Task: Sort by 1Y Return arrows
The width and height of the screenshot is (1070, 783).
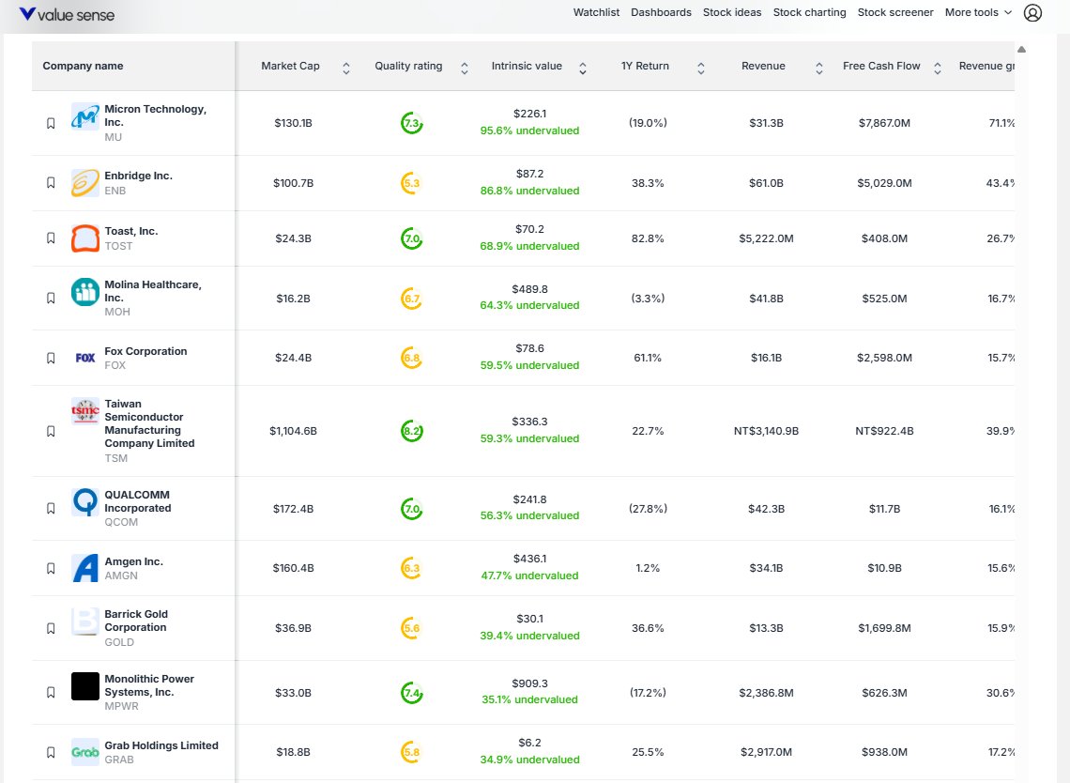Action: click(701, 68)
